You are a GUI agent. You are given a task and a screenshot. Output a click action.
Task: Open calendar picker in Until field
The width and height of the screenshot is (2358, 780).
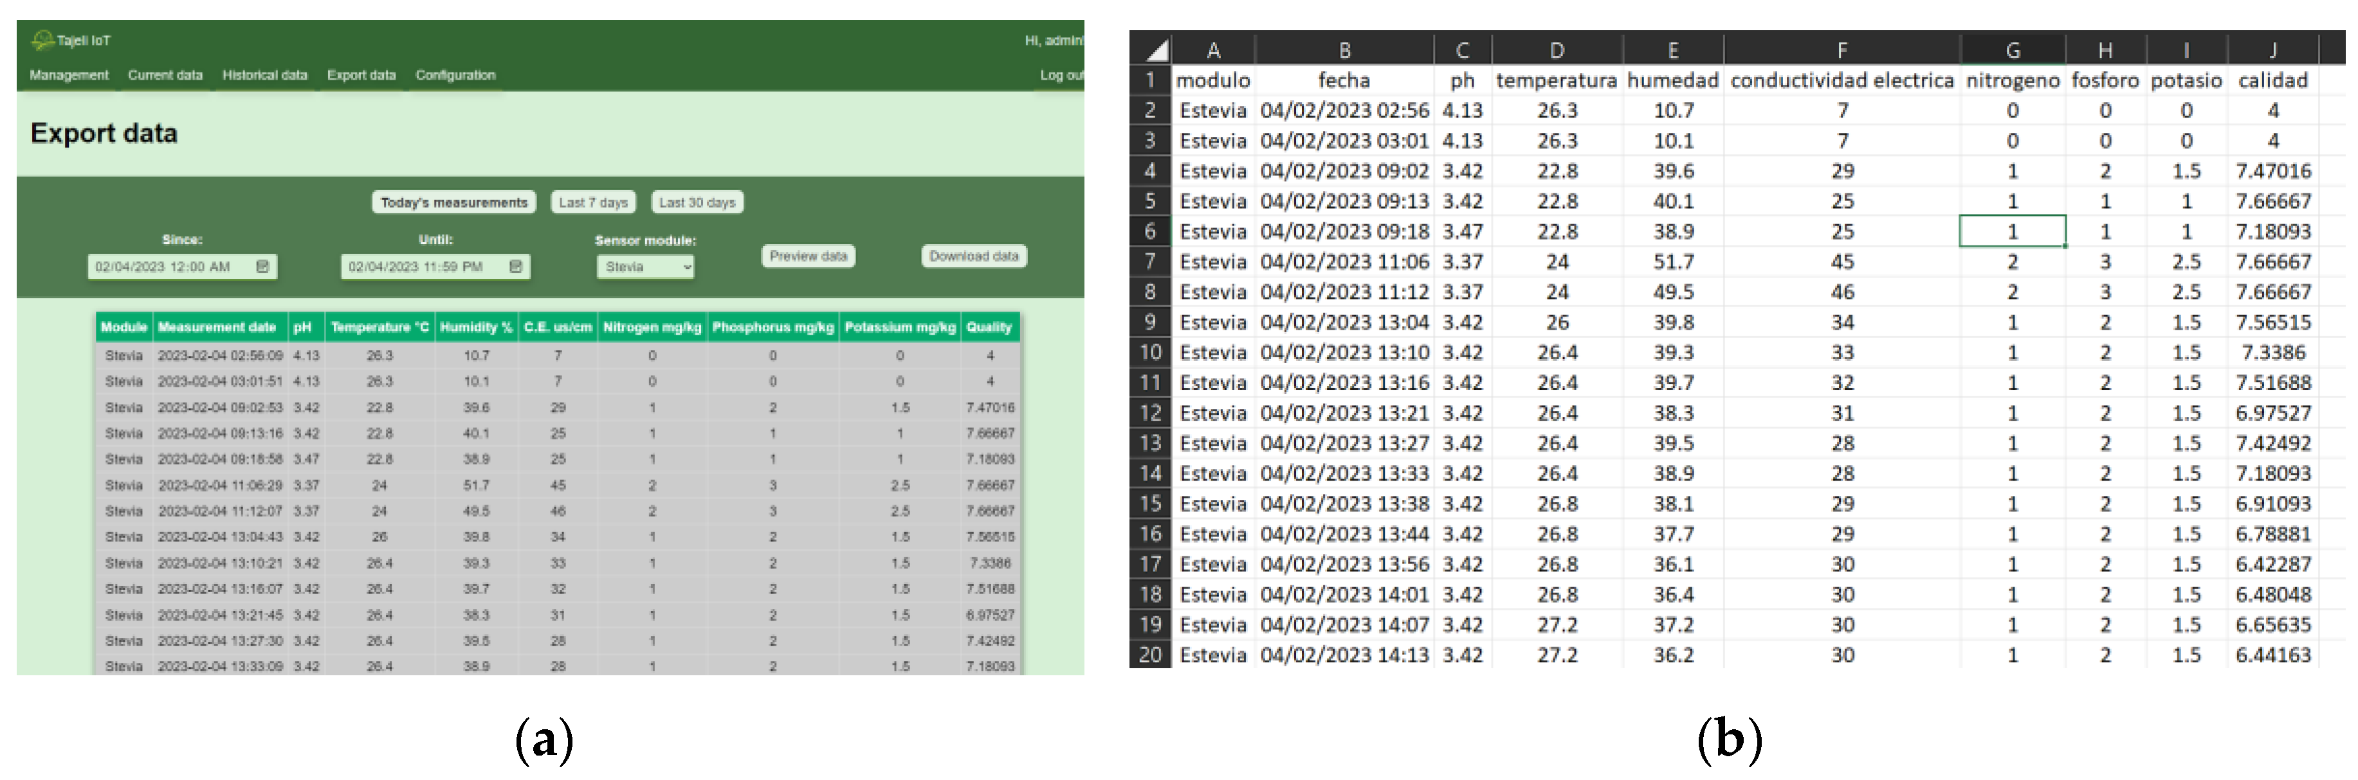click(x=515, y=266)
